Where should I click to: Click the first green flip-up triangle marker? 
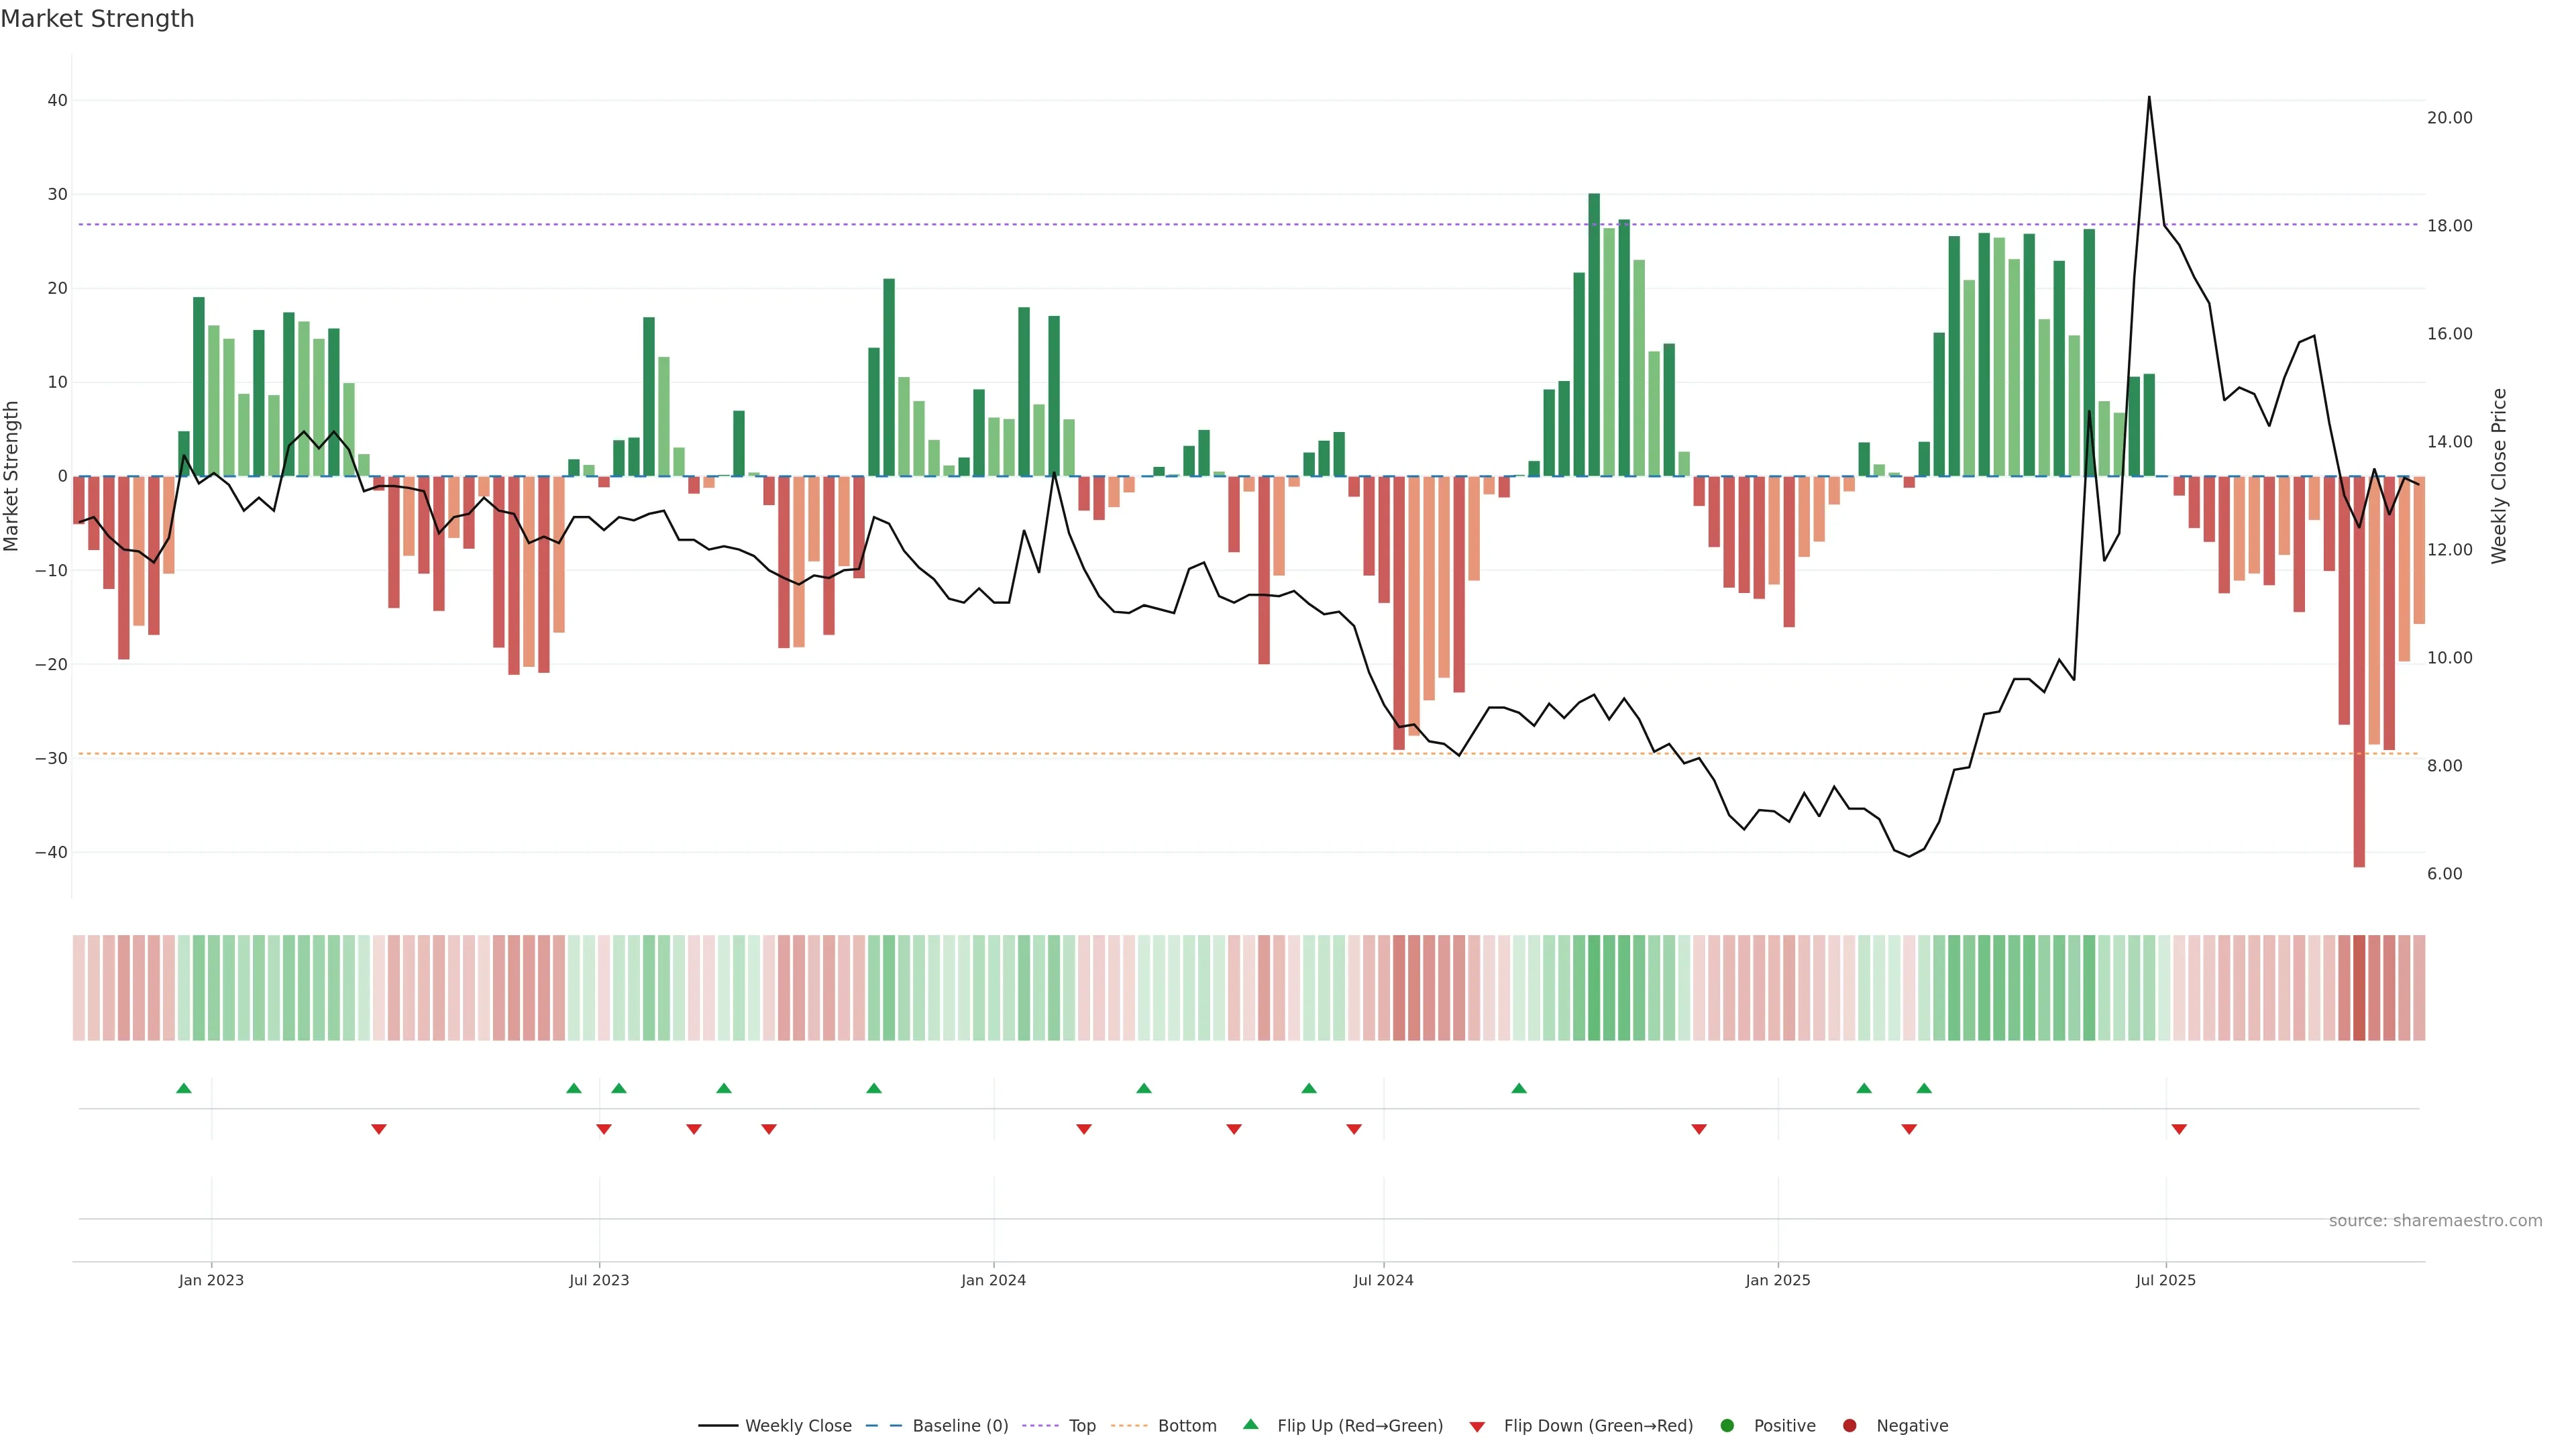coord(184,1088)
